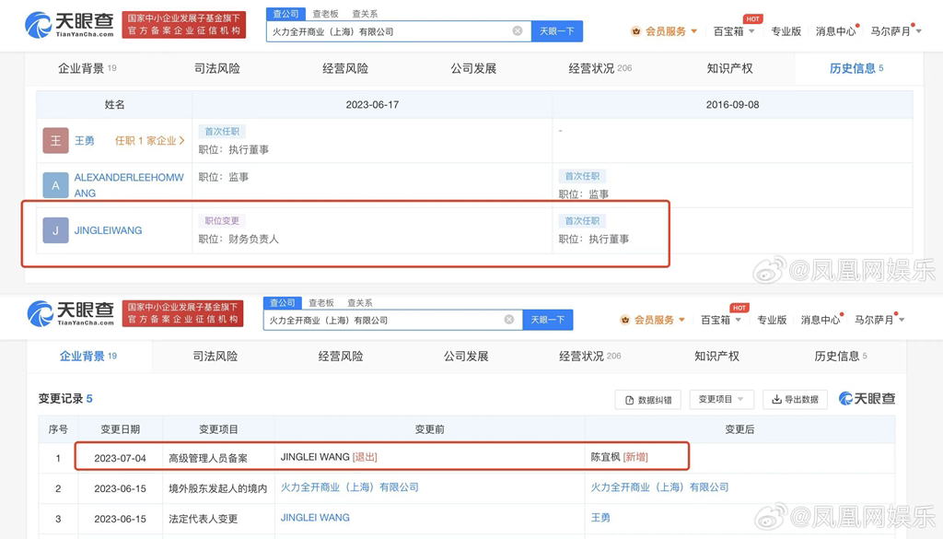Screen dimensions: 943x539
Task: Open 知识产权 tab on the 变更记录 page
Action: point(716,357)
